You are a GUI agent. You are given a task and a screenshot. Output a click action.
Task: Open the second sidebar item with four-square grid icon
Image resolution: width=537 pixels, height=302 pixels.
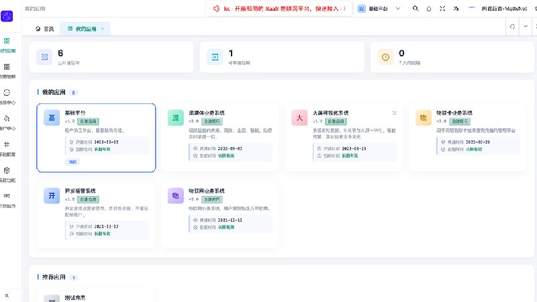click(x=7, y=71)
